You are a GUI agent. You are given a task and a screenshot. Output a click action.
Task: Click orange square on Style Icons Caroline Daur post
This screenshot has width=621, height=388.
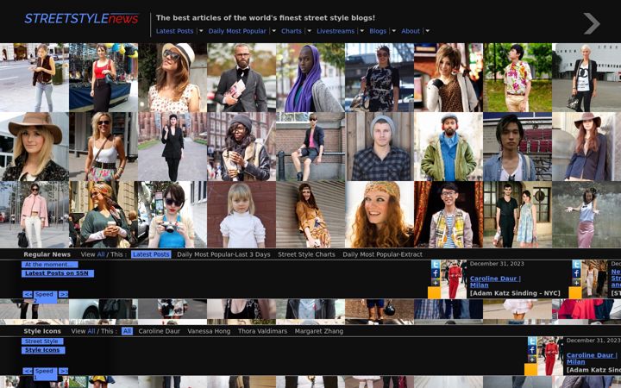530,369
